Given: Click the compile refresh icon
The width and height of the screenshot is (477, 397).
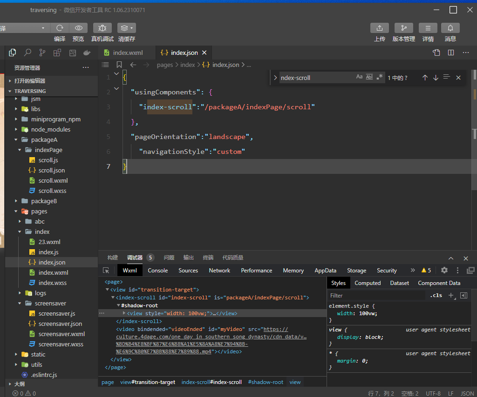Looking at the screenshot, I should coord(60,28).
